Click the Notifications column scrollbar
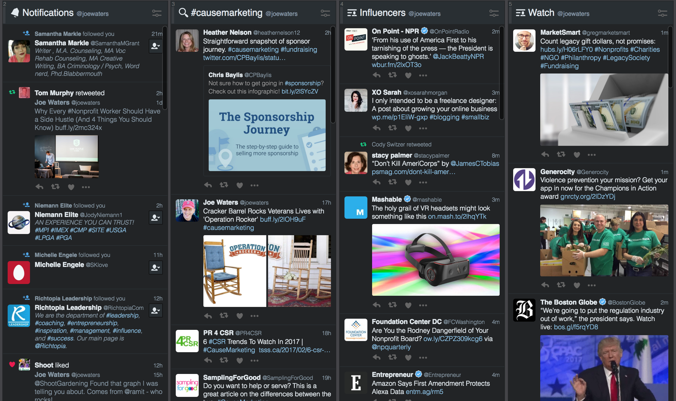Image resolution: width=676 pixels, height=401 pixels. tap(165, 68)
